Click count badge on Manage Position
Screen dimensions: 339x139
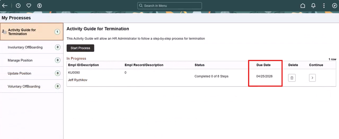tap(57, 60)
